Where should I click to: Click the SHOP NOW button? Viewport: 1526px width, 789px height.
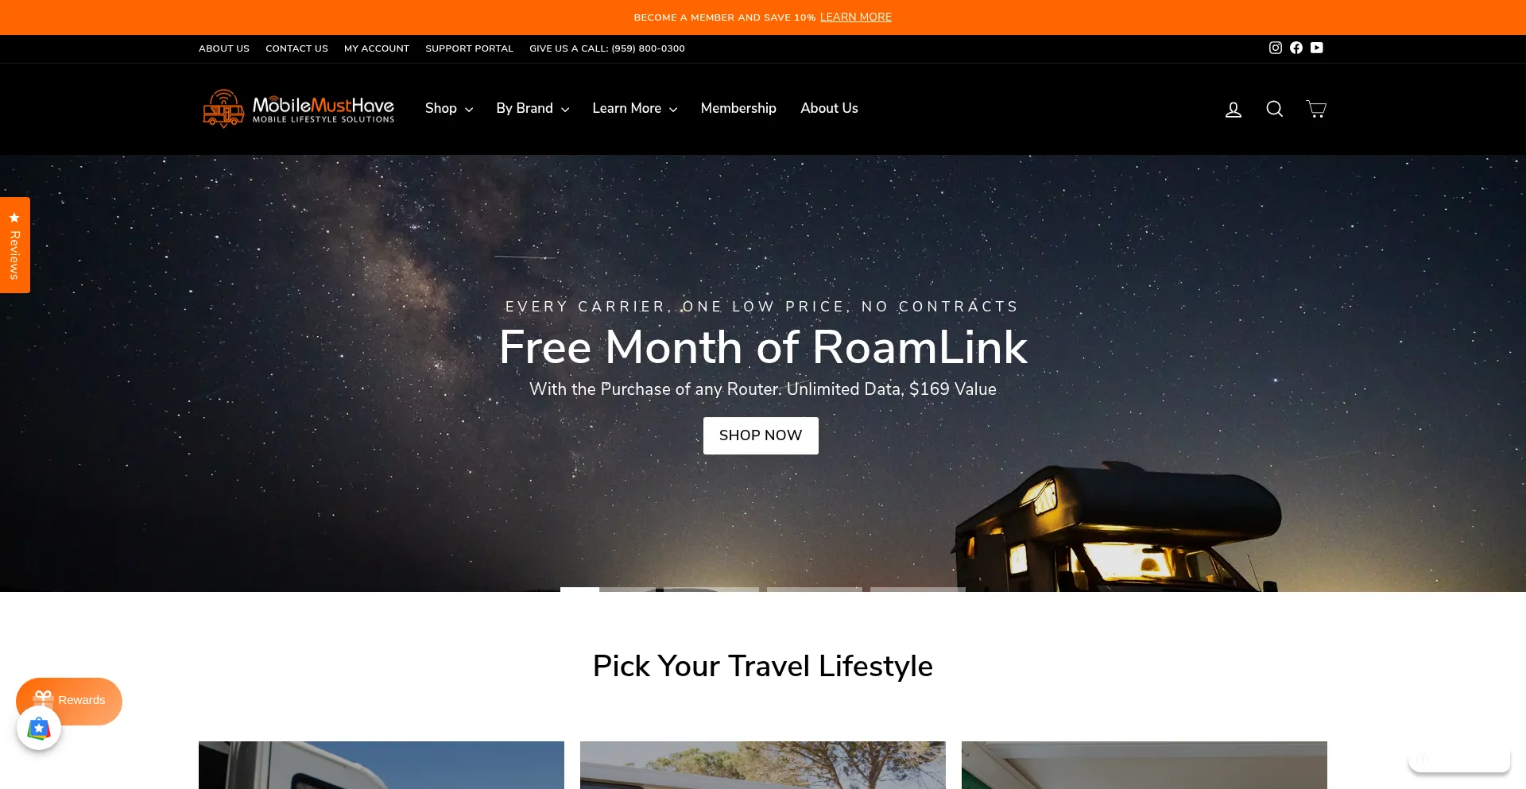[761, 435]
